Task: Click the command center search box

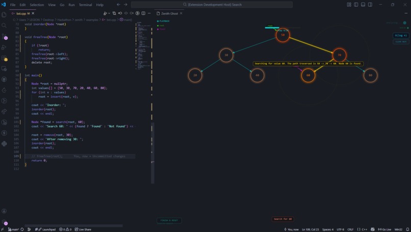Action: (x=212, y=5)
